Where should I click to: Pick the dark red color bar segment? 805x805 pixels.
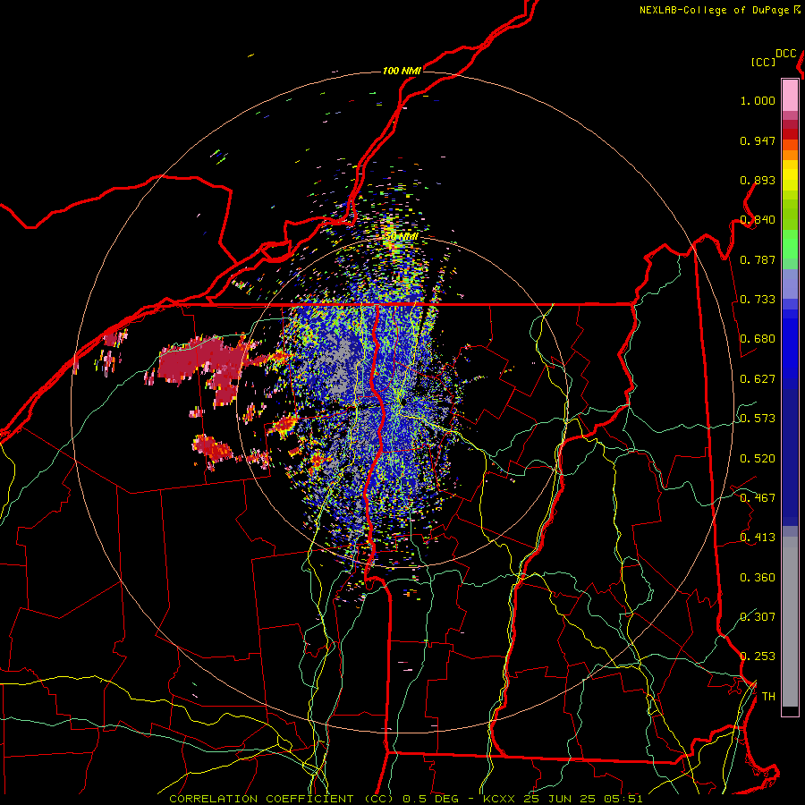click(790, 134)
